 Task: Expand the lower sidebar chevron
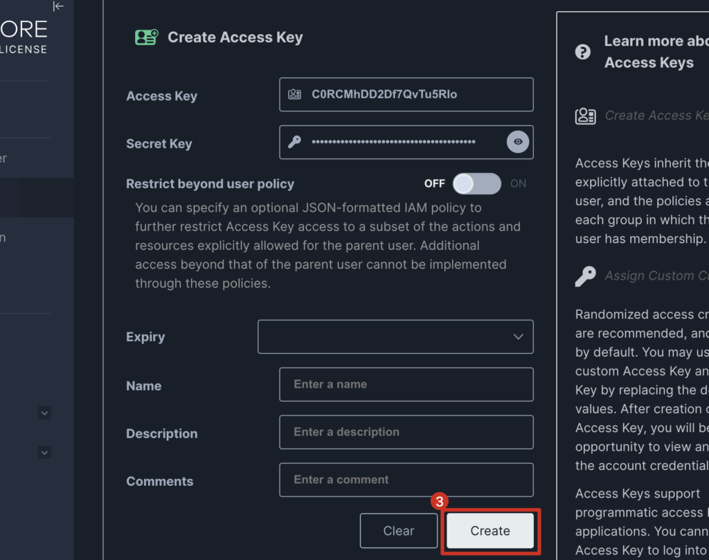point(44,453)
